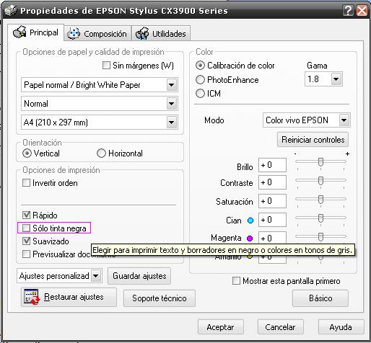The image size is (371, 343).
Task: Click the Brillo slider handle
Action: click(320, 162)
